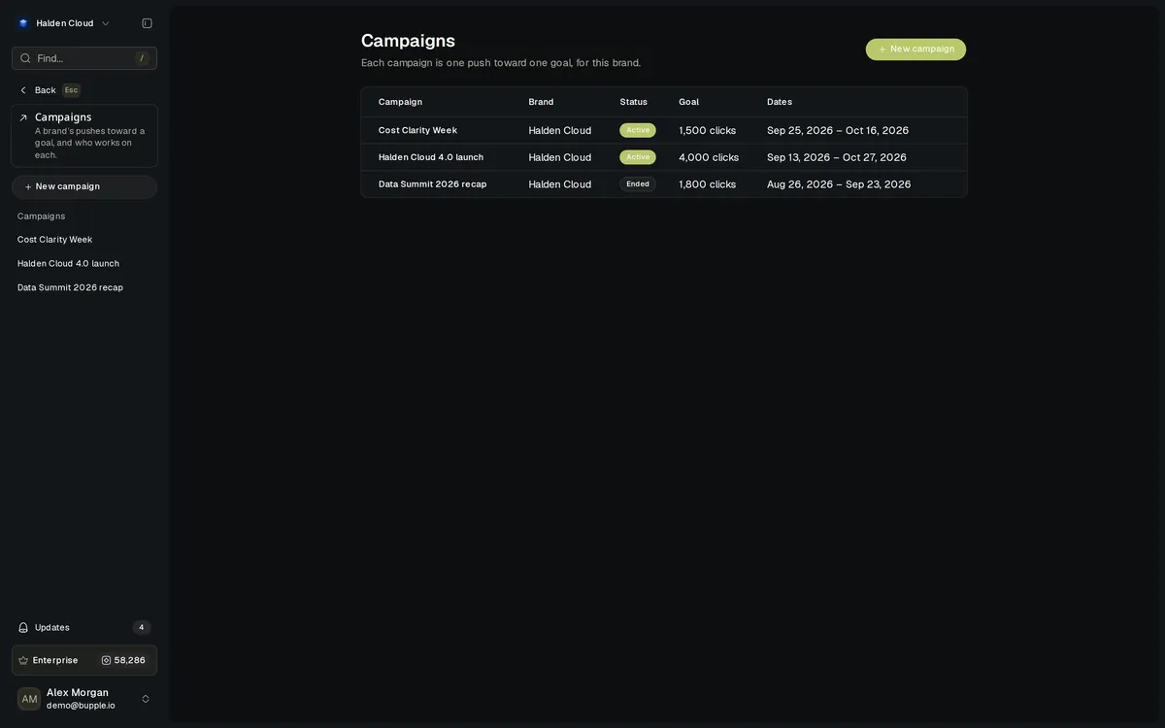The height and width of the screenshot is (728, 1165).
Task: Click the Campaigns page heading
Action: coord(408,41)
